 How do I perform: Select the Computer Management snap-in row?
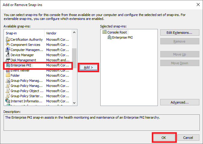[27, 50]
